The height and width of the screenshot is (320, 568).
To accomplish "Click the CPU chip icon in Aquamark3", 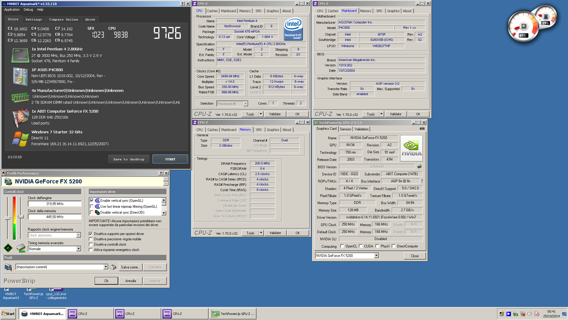I will click(x=20, y=55).
